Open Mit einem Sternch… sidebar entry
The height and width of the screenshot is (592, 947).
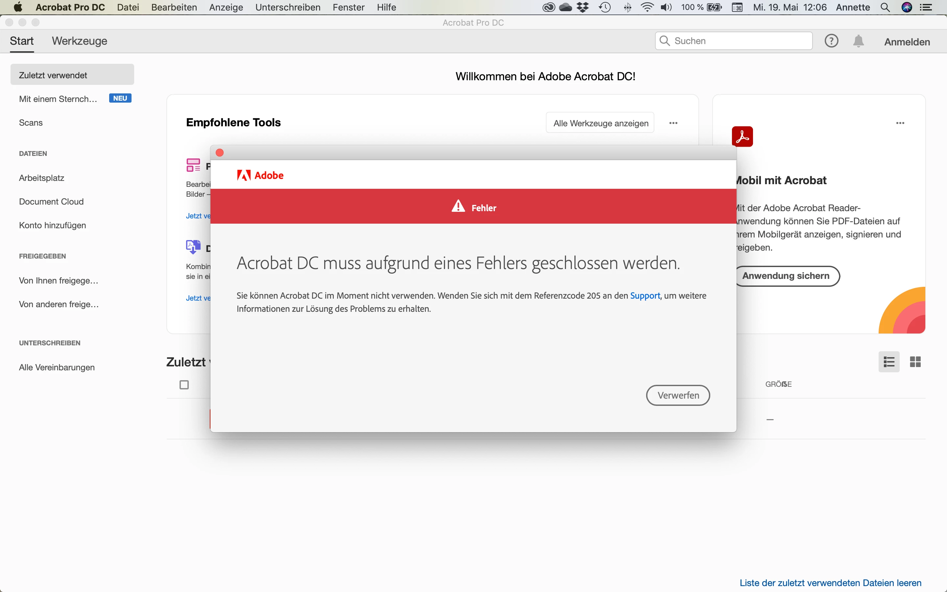[x=58, y=99]
